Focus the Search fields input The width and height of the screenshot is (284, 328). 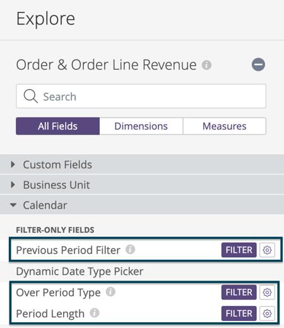141,96
